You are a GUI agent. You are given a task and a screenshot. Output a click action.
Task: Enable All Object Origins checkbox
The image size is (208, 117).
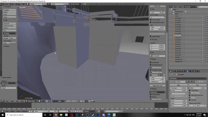point(151,70)
